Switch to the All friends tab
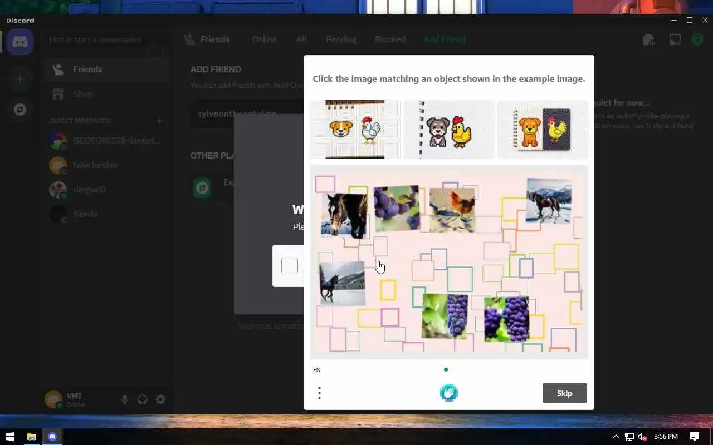The width and height of the screenshot is (713, 445). coord(301,39)
